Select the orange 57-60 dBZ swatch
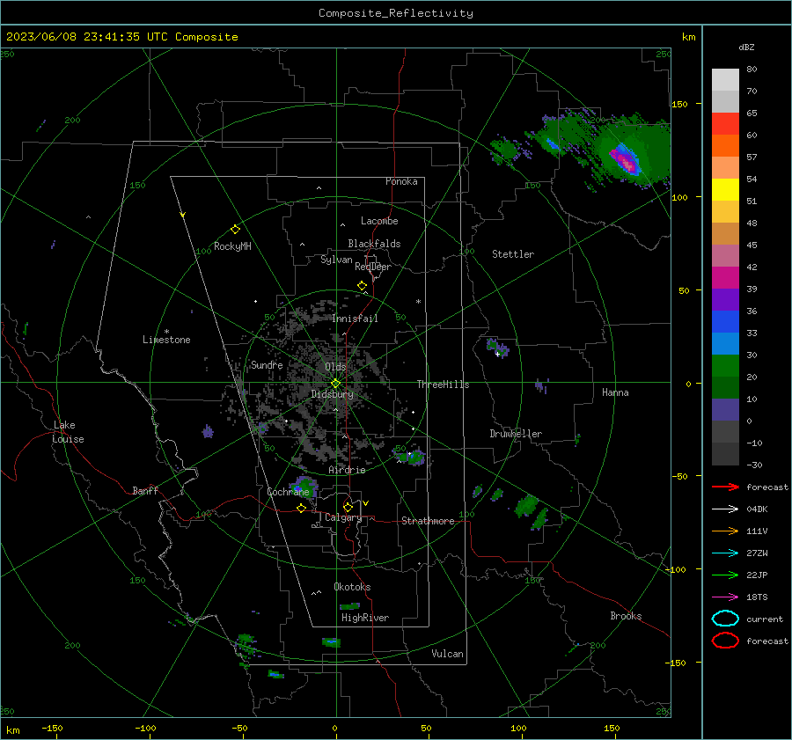 click(725, 146)
